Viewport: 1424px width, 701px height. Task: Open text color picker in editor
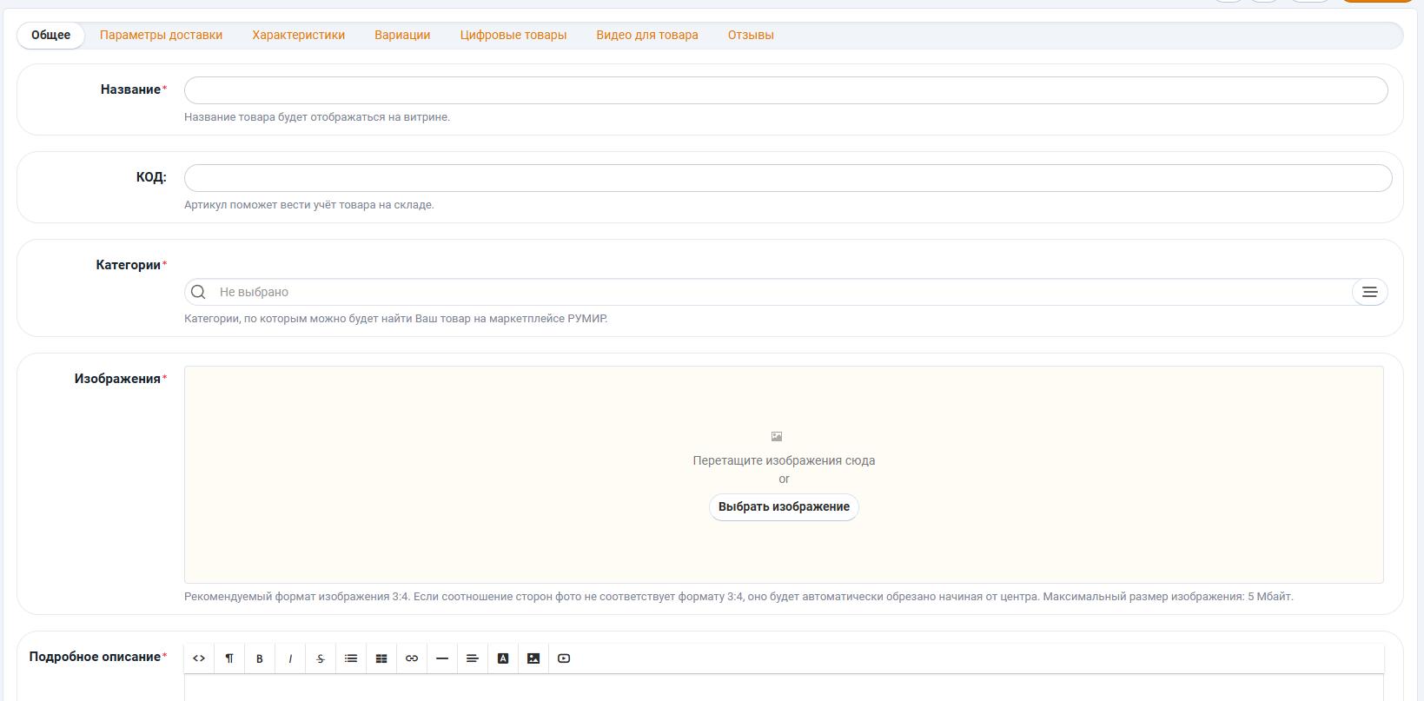[x=503, y=658]
